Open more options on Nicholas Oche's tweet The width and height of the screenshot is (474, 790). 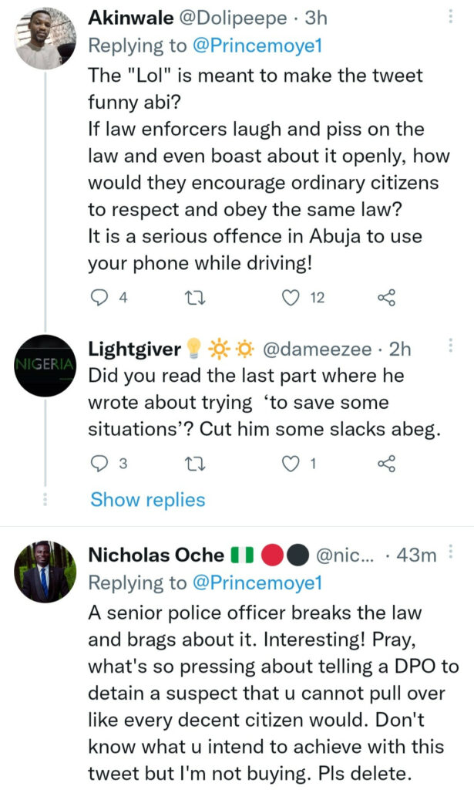pyautogui.click(x=451, y=553)
